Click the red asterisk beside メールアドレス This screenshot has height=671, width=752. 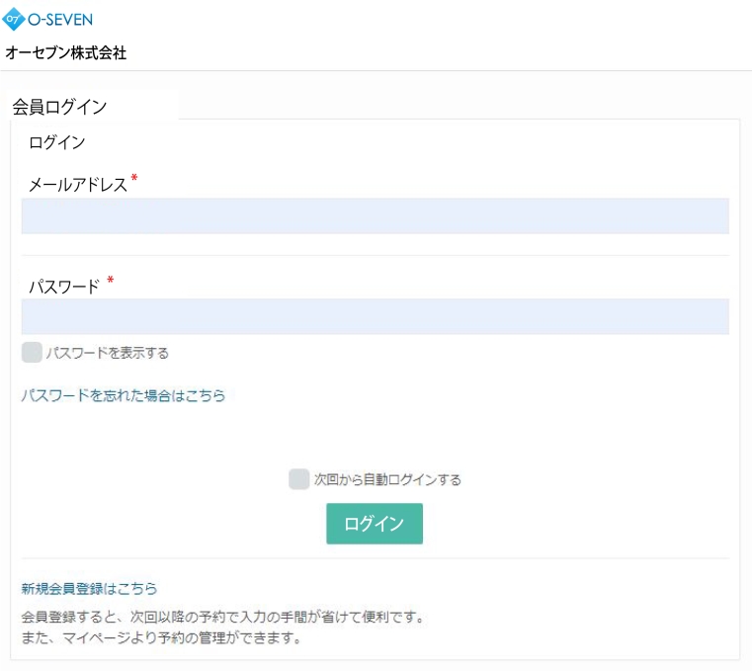[x=134, y=179]
